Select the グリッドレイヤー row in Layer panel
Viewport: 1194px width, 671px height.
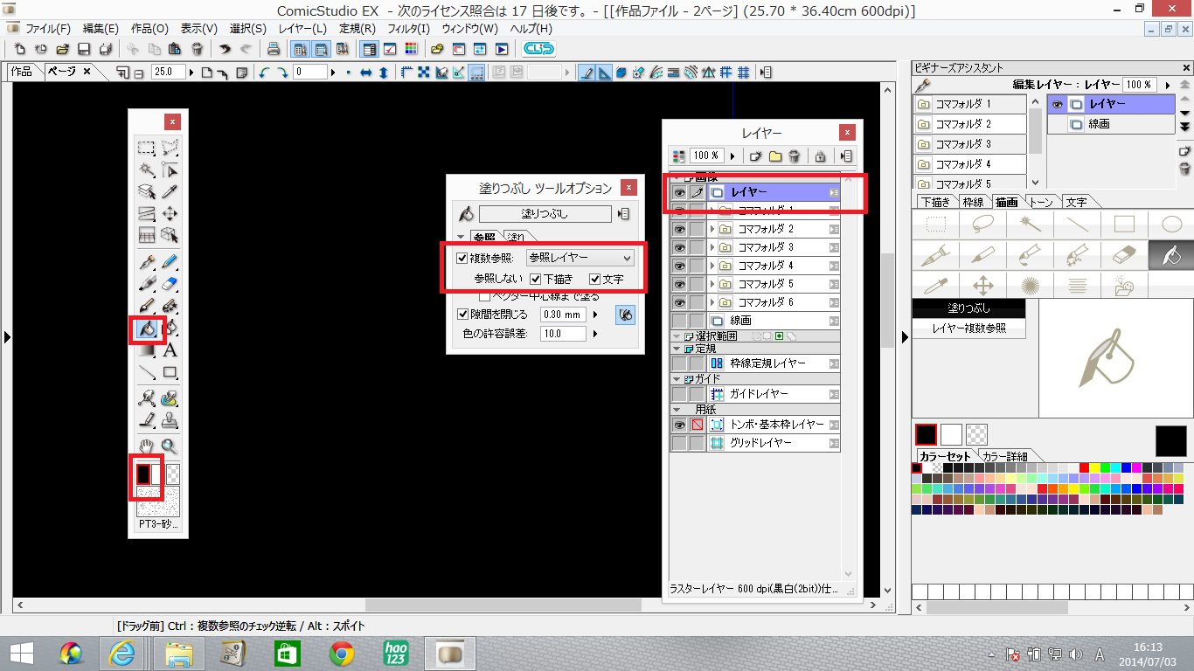[x=755, y=443]
